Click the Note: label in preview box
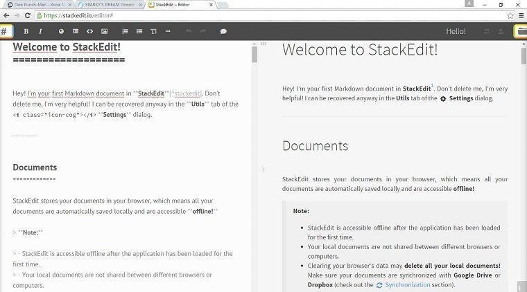Screen dimensions: 527x292 [301, 211]
